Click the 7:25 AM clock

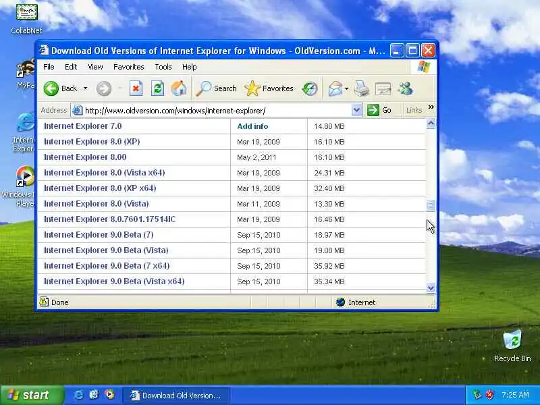point(515,395)
